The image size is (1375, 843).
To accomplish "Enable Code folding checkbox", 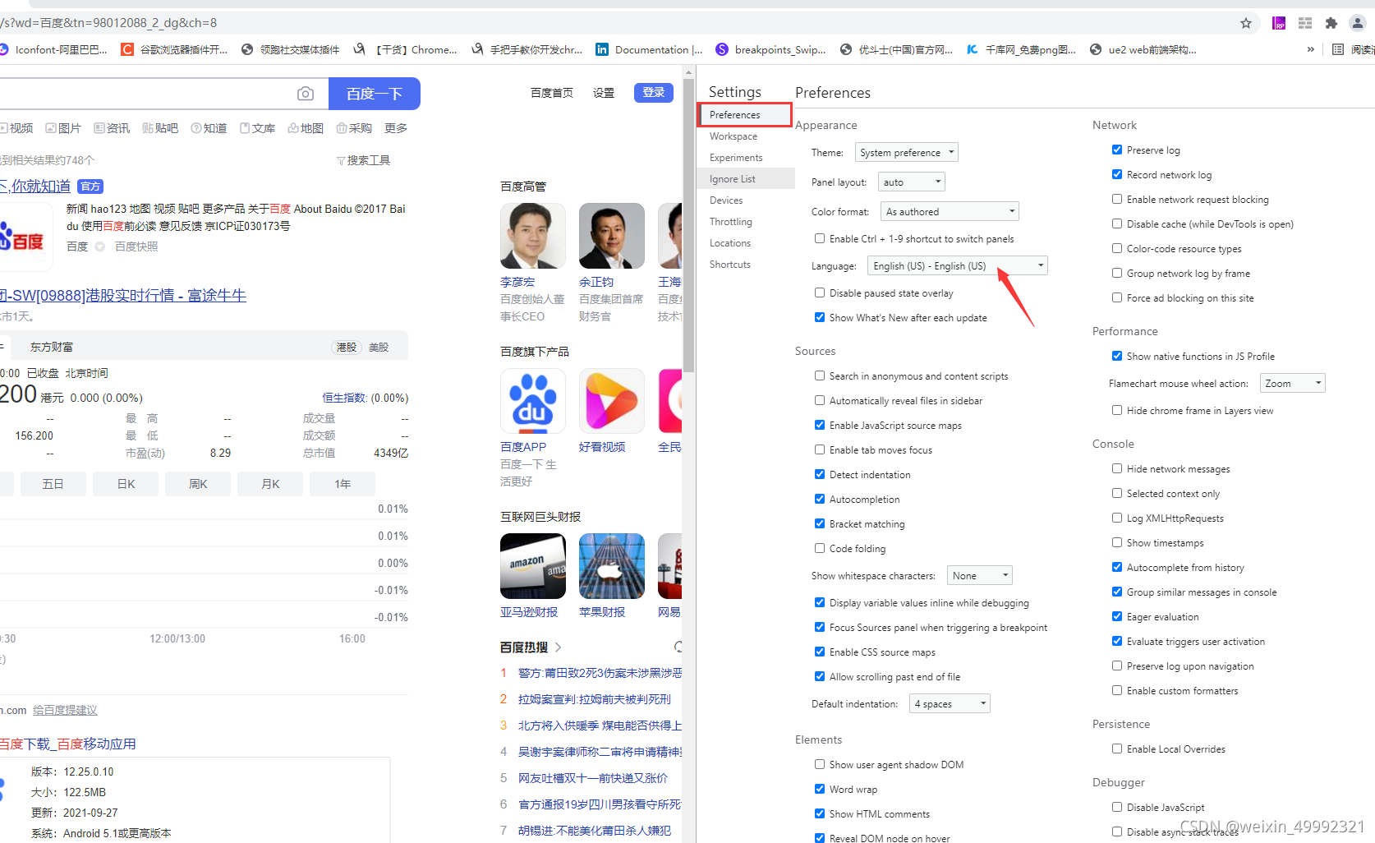I will coord(820,548).
